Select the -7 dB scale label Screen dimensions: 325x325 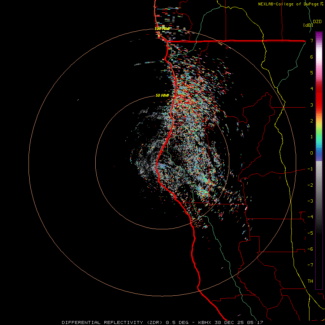click(310, 265)
